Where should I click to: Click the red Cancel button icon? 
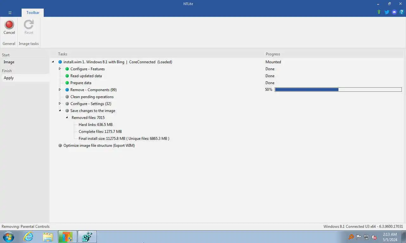pos(9,25)
